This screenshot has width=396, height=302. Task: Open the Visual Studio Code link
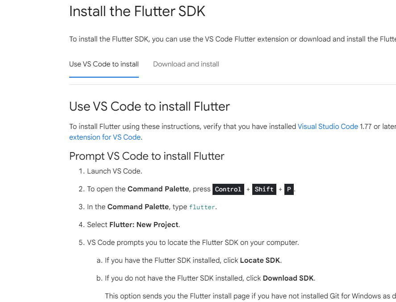pyautogui.click(x=328, y=126)
